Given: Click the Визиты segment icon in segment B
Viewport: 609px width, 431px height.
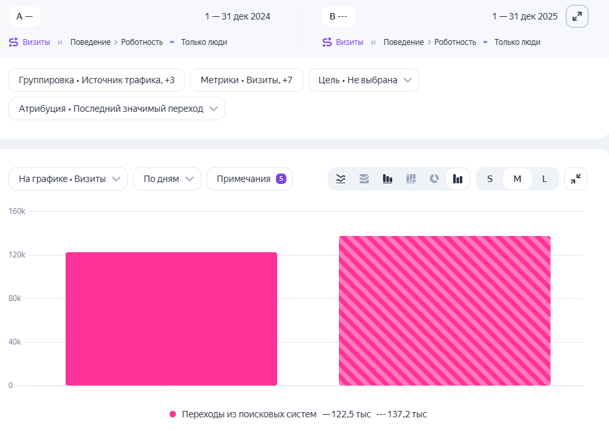Looking at the screenshot, I should click(327, 42).
